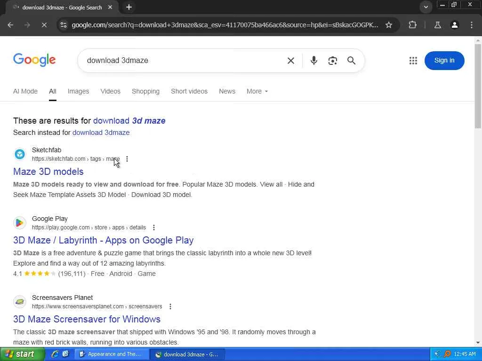Open Chrome three-dot menu
Screen dimensions: 482x361
472,25
